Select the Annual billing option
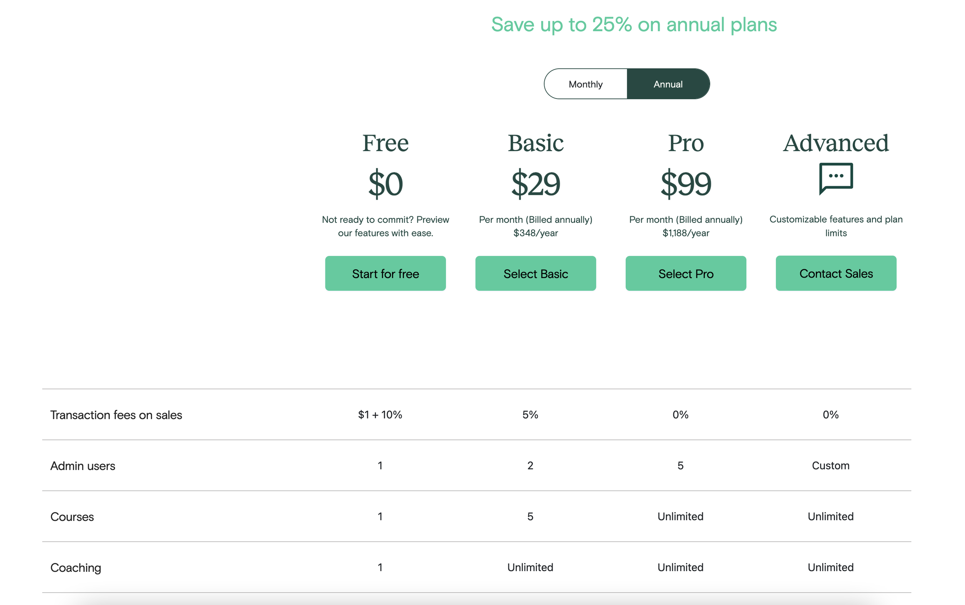This screenshot has width=965, height=605. click(668, 84)
